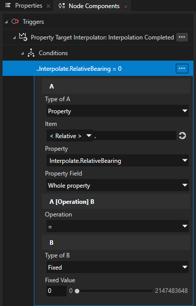The height and width of the screenshot is (306, 196).
Task: Click the Conditions label
Action: (53, 53)
